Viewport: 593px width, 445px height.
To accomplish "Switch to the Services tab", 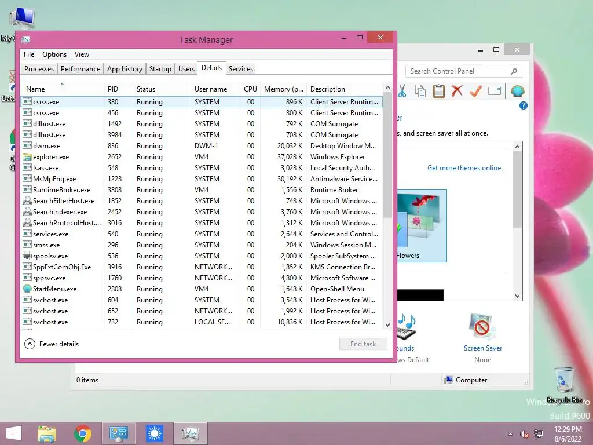I will [x=240, y=69].
